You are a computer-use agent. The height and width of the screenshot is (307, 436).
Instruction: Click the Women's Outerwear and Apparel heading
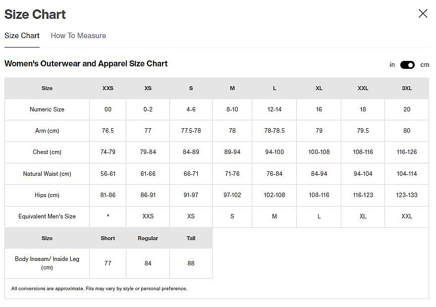(86, 63)
